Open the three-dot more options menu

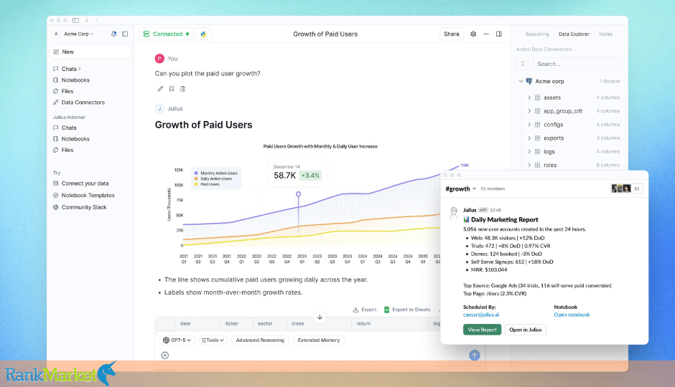pyautogui.click(x=486, y=34)
